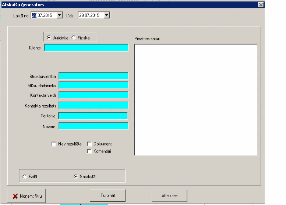
Task: Tick the Komentāri checkbox
Action: 89,151
